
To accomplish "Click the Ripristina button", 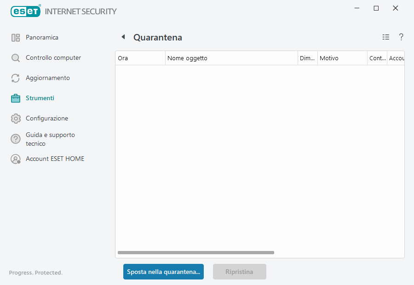I will 239,272.
